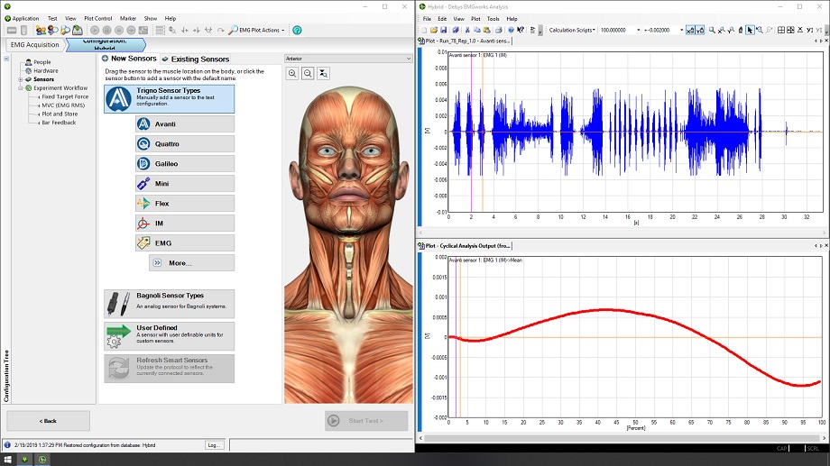Toggle the Y-axis autoscale button

702,30
